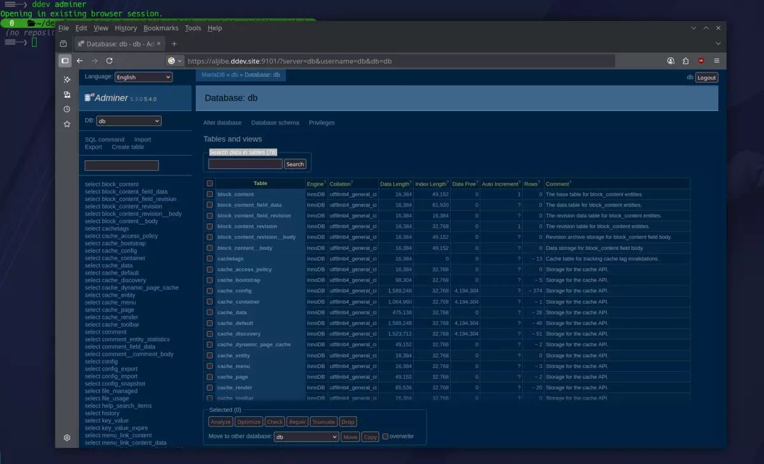Open the SQL command link

click(x=104, y=140)
